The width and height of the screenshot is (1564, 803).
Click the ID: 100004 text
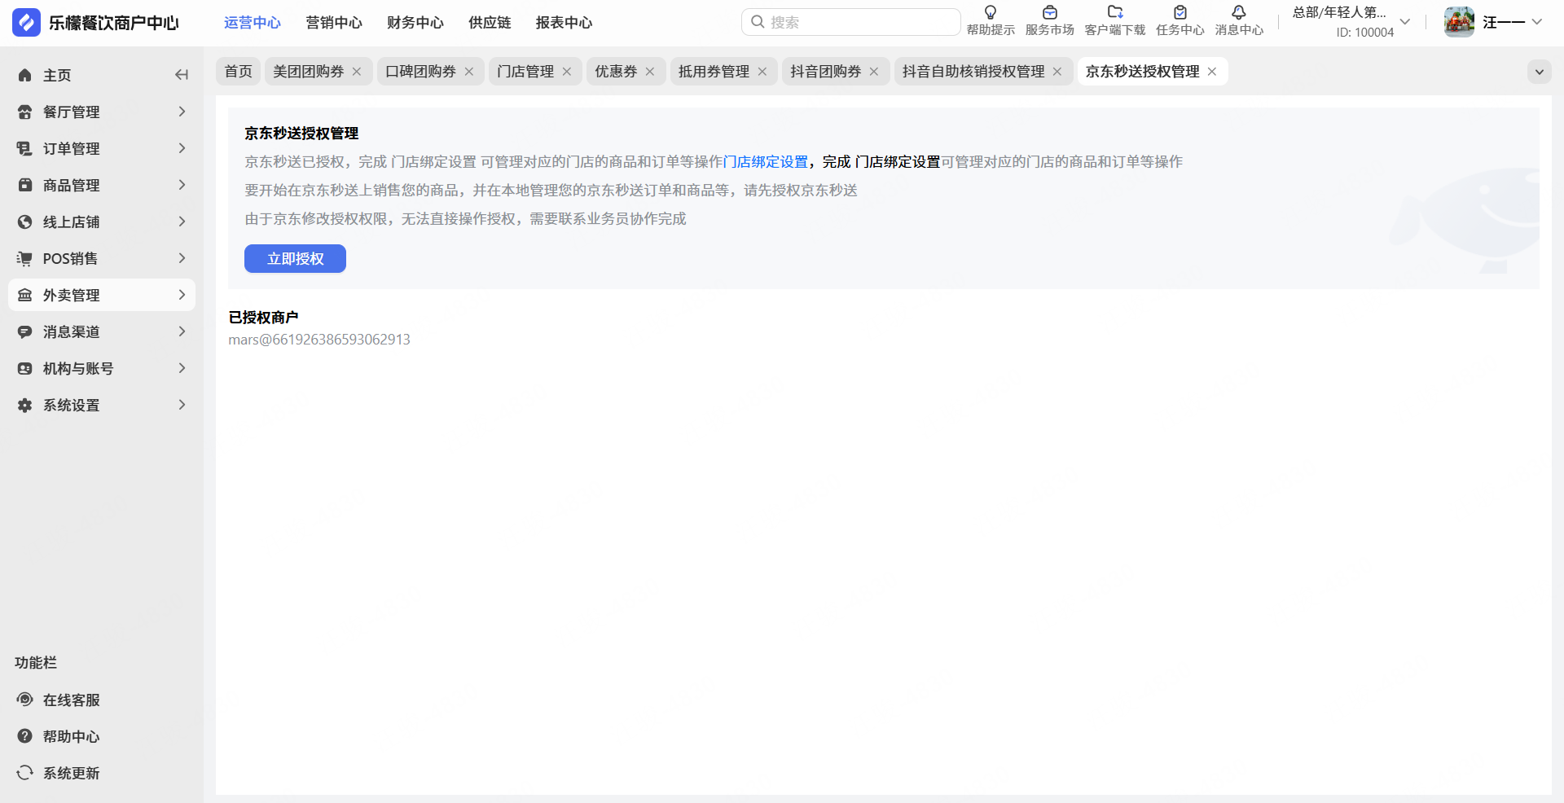coord(1365,33)
